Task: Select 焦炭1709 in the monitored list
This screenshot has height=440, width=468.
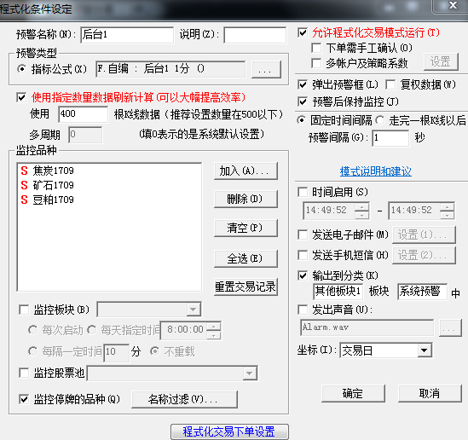Action: [x=48, y=171]
